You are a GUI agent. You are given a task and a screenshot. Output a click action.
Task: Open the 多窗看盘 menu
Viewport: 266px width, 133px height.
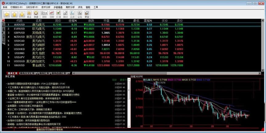click(58, 7)
